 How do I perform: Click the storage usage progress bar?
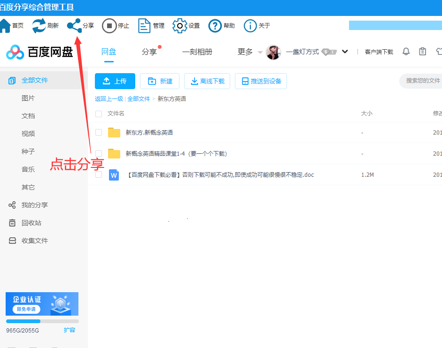click(42, 321)
